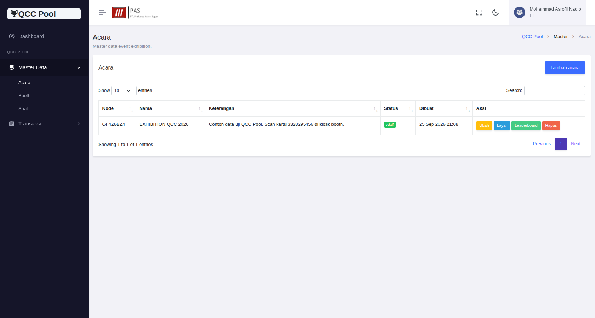Expand the Transaksi menu chevron
The width and height of the screenshot is (595, 318).
79,124
